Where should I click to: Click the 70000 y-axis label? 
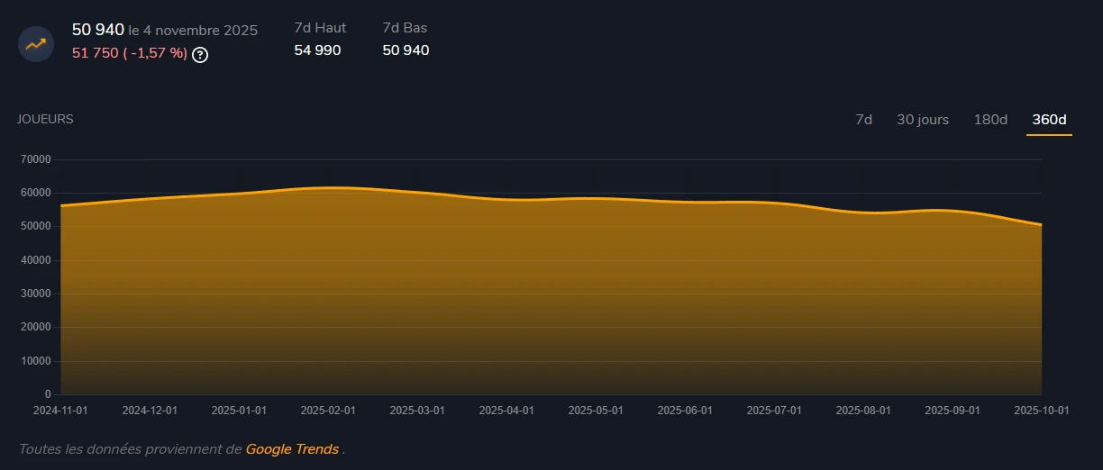[x=35, y=159]
